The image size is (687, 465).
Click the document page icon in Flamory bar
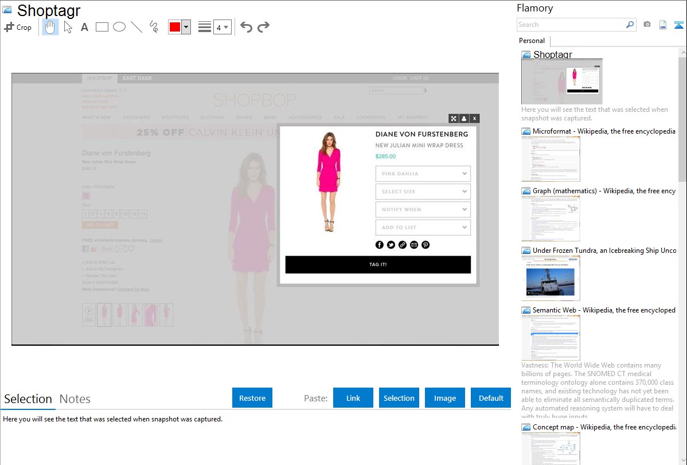coord(663,25)
